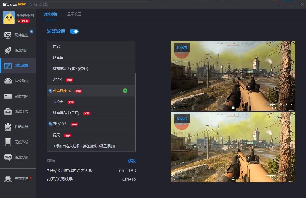Go to 录像截图 in the sidebar
306x198 pixels.
tap(18, 96)
